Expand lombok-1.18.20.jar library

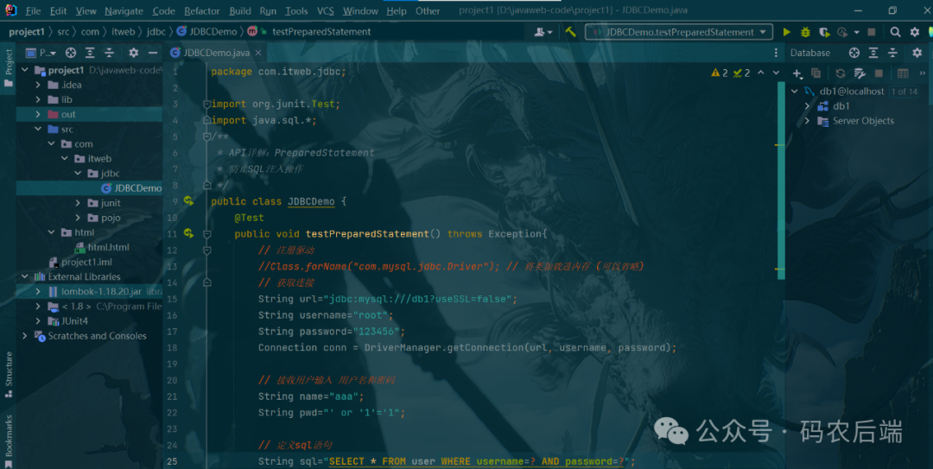(x=38, y=292)
